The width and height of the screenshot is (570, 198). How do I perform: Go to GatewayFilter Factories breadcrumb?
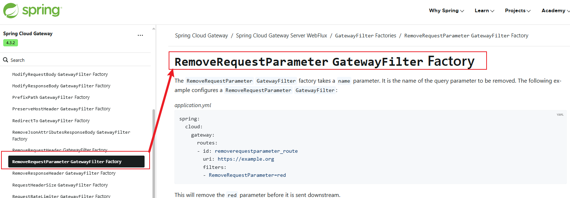click(366, 36)
